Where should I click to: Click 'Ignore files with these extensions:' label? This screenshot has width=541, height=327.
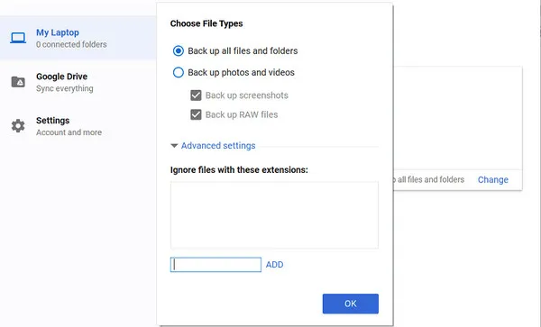point(239,170)
